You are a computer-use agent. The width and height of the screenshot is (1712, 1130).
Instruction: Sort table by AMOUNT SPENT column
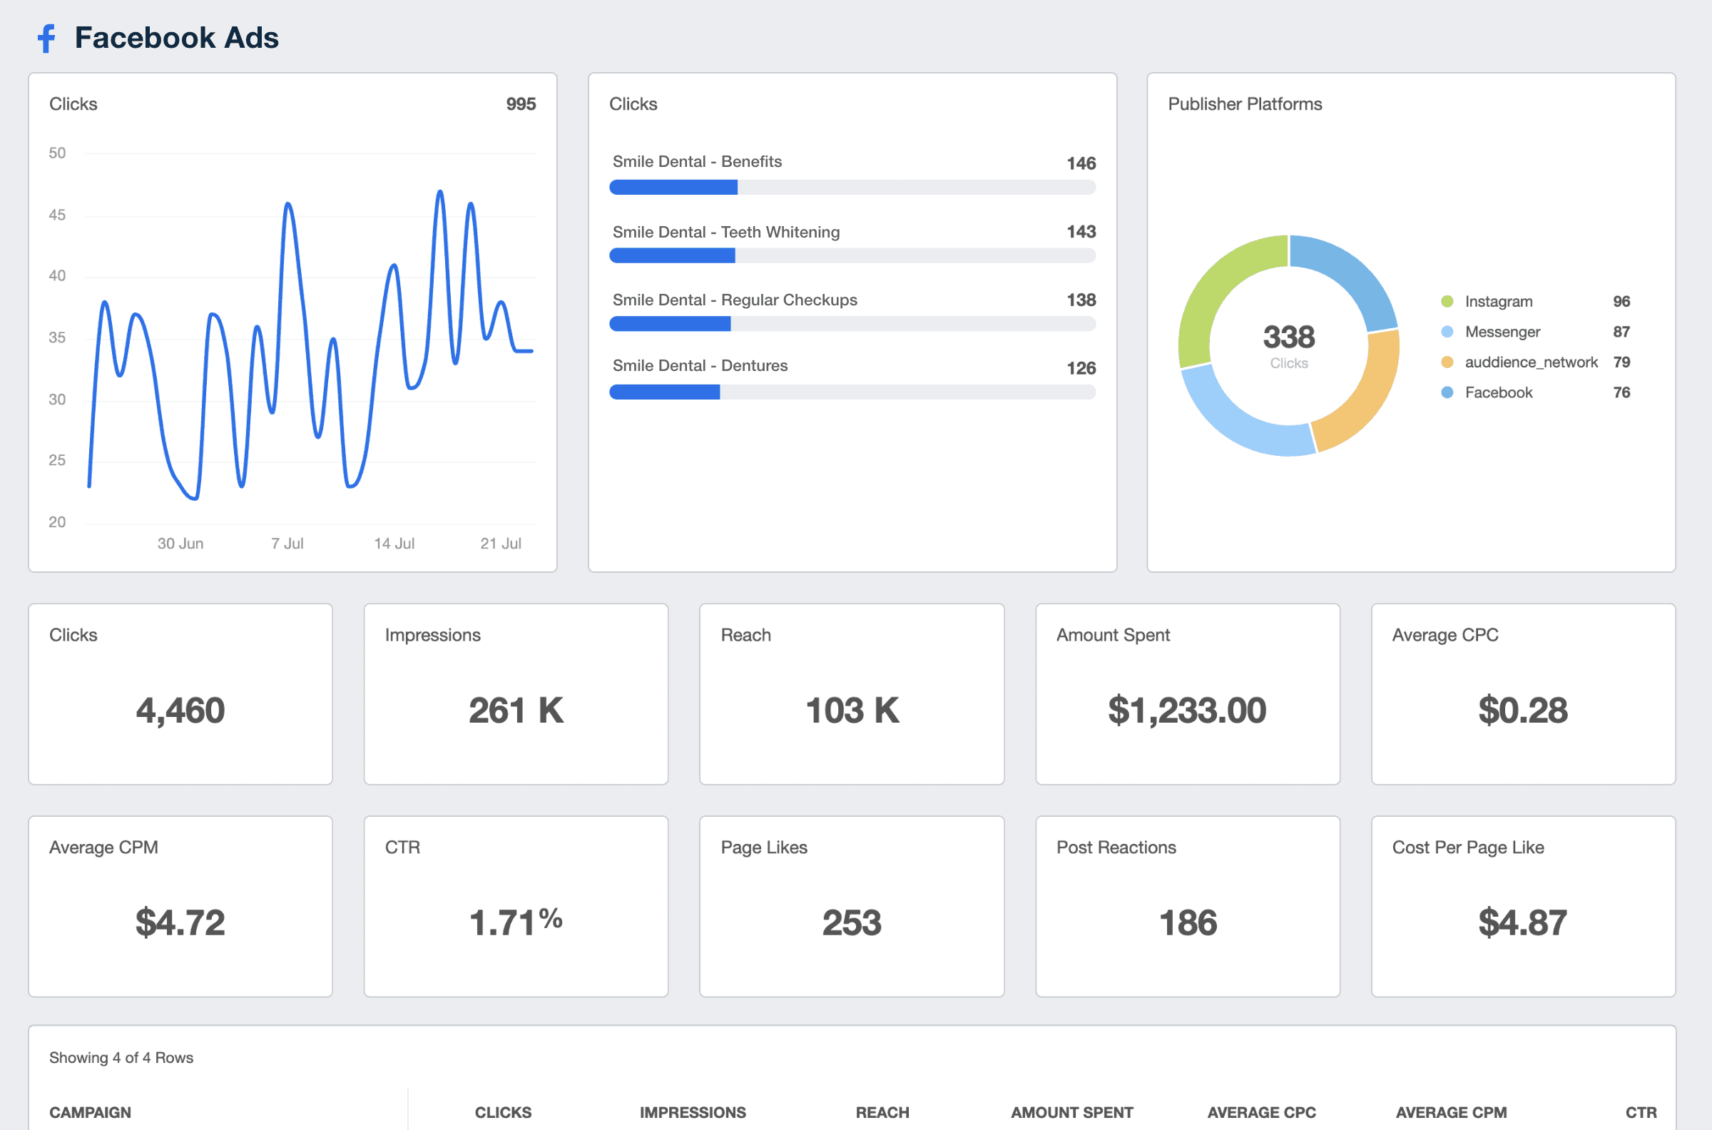1071,1112
